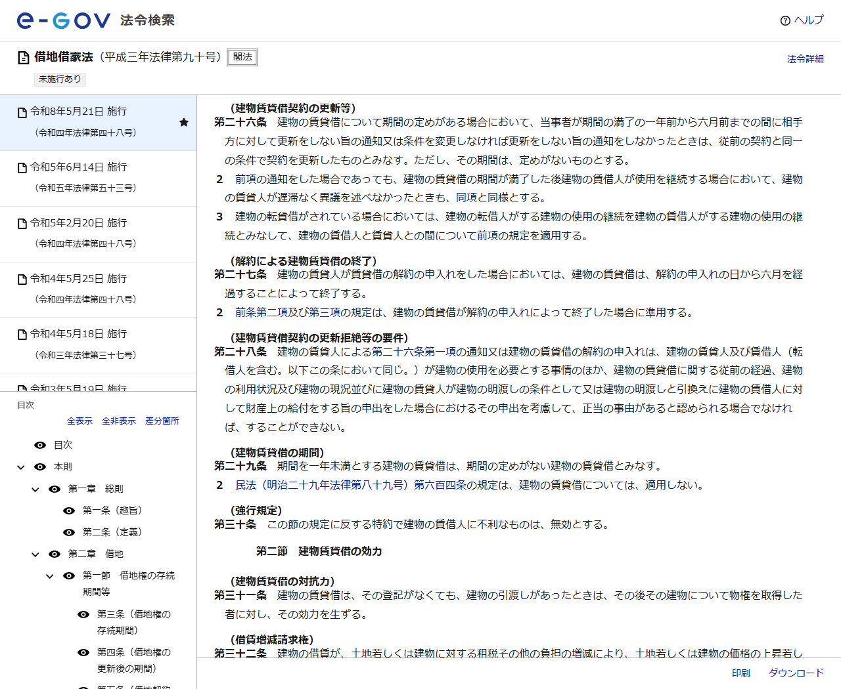
Task: Click the 未施行あり tag
Action: 60,79
